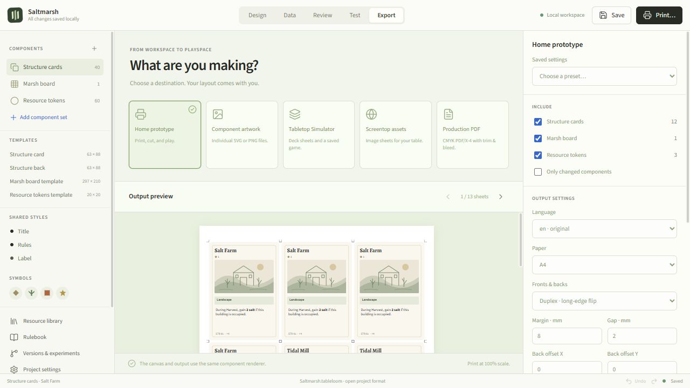Click the Saltmarsh app logo icon

coord(15,15)
